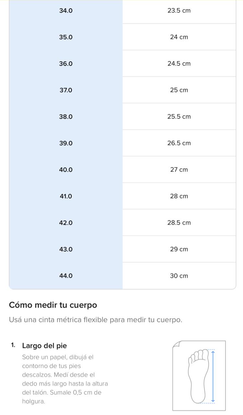Select the size 35.0 row cell
Viewport: 243px width, 415px height.
(66, 37)
